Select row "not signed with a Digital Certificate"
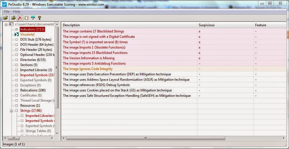Screen dimensions: 289x149 coord(174,37)
